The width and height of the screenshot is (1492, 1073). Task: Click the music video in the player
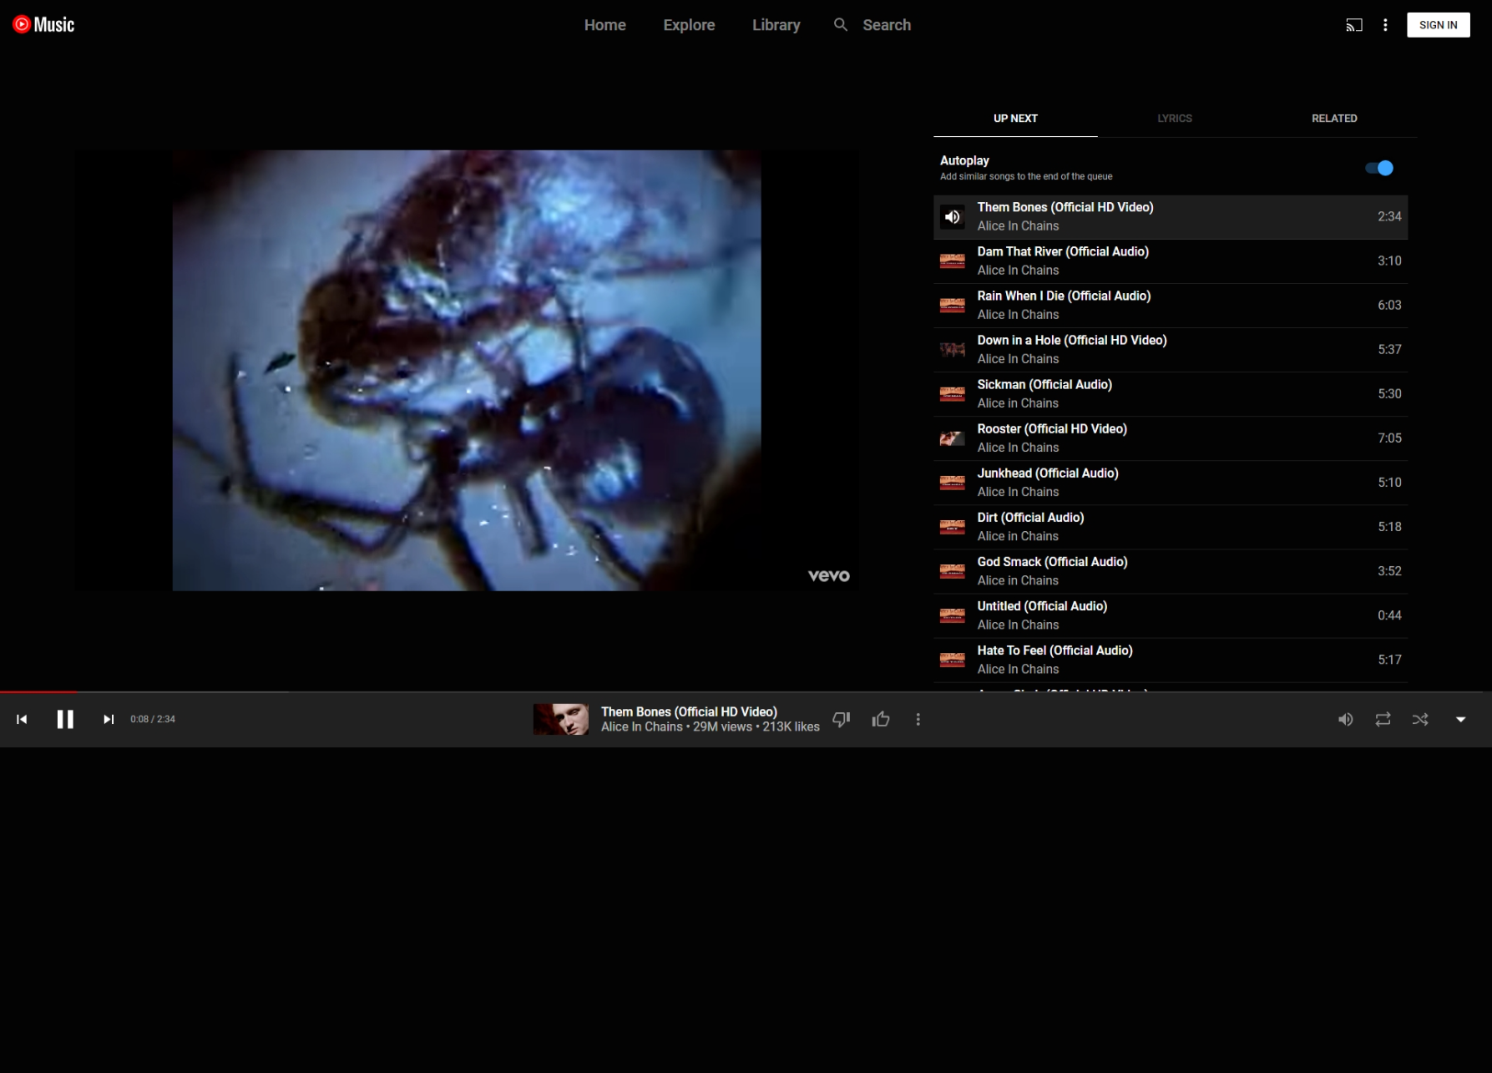[x=467, y=371]
